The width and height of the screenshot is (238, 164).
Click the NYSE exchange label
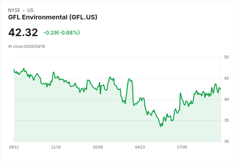pyautogui.click(x=14, y=10)
